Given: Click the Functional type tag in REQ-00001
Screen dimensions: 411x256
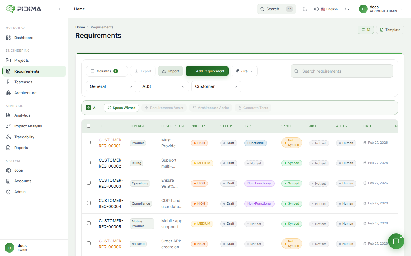Looking at the screenshot, I should point(255,143).
